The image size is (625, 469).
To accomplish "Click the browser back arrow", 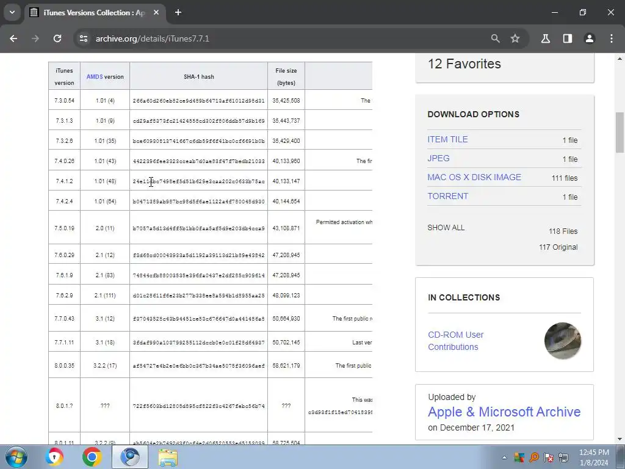I will click(13, 38).
